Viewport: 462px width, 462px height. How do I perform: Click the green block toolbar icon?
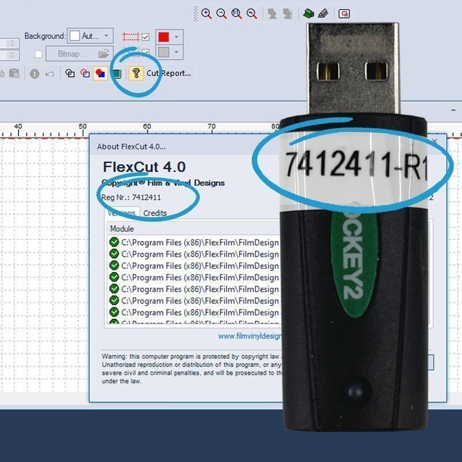(x=308, y=13)
